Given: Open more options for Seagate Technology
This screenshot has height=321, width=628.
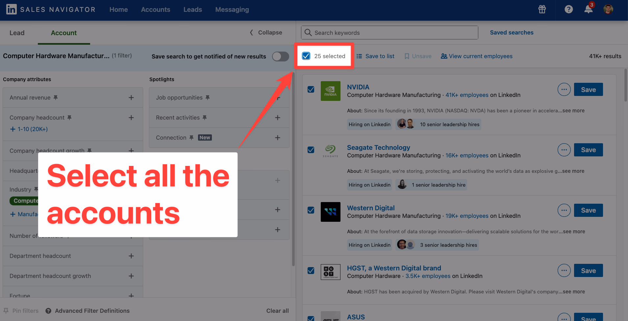Looking at the screenshot, I should [x=564, y=150].
